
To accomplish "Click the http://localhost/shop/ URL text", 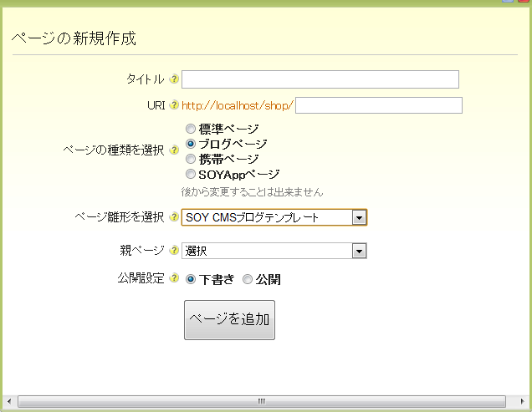I will (x=238, y=106).
